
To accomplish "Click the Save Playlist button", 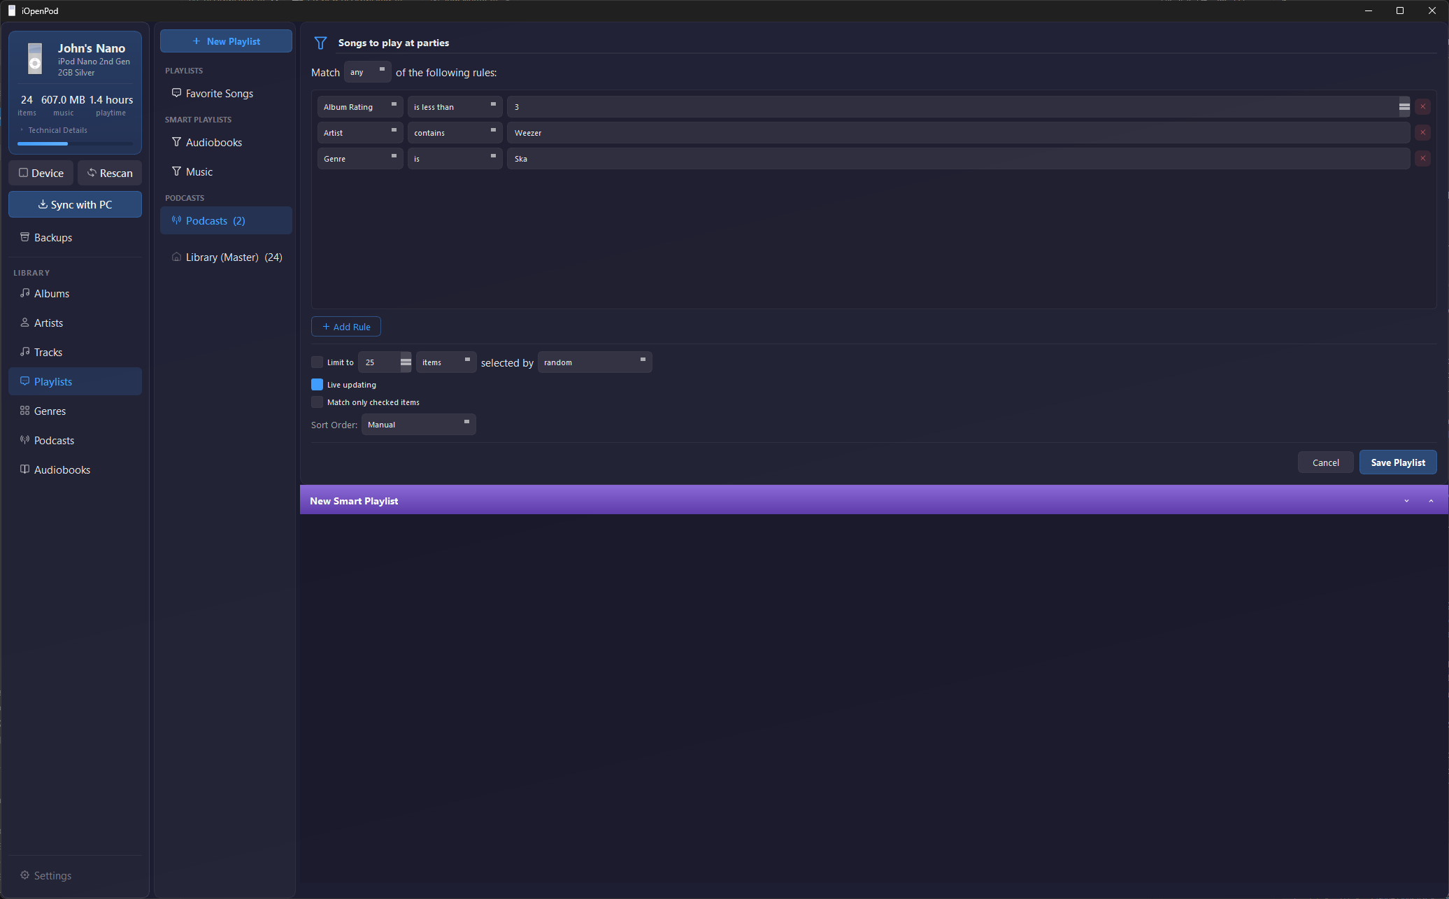I will click(x=1397, y=462).
